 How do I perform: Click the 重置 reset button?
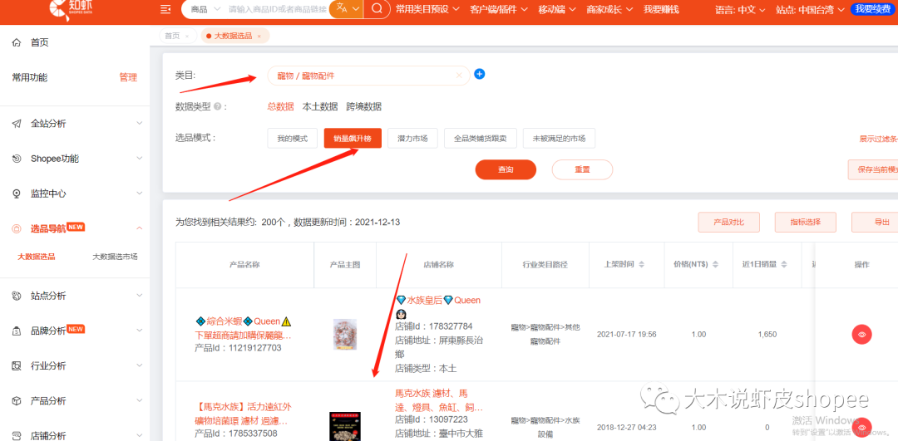[x=582, y=170]
